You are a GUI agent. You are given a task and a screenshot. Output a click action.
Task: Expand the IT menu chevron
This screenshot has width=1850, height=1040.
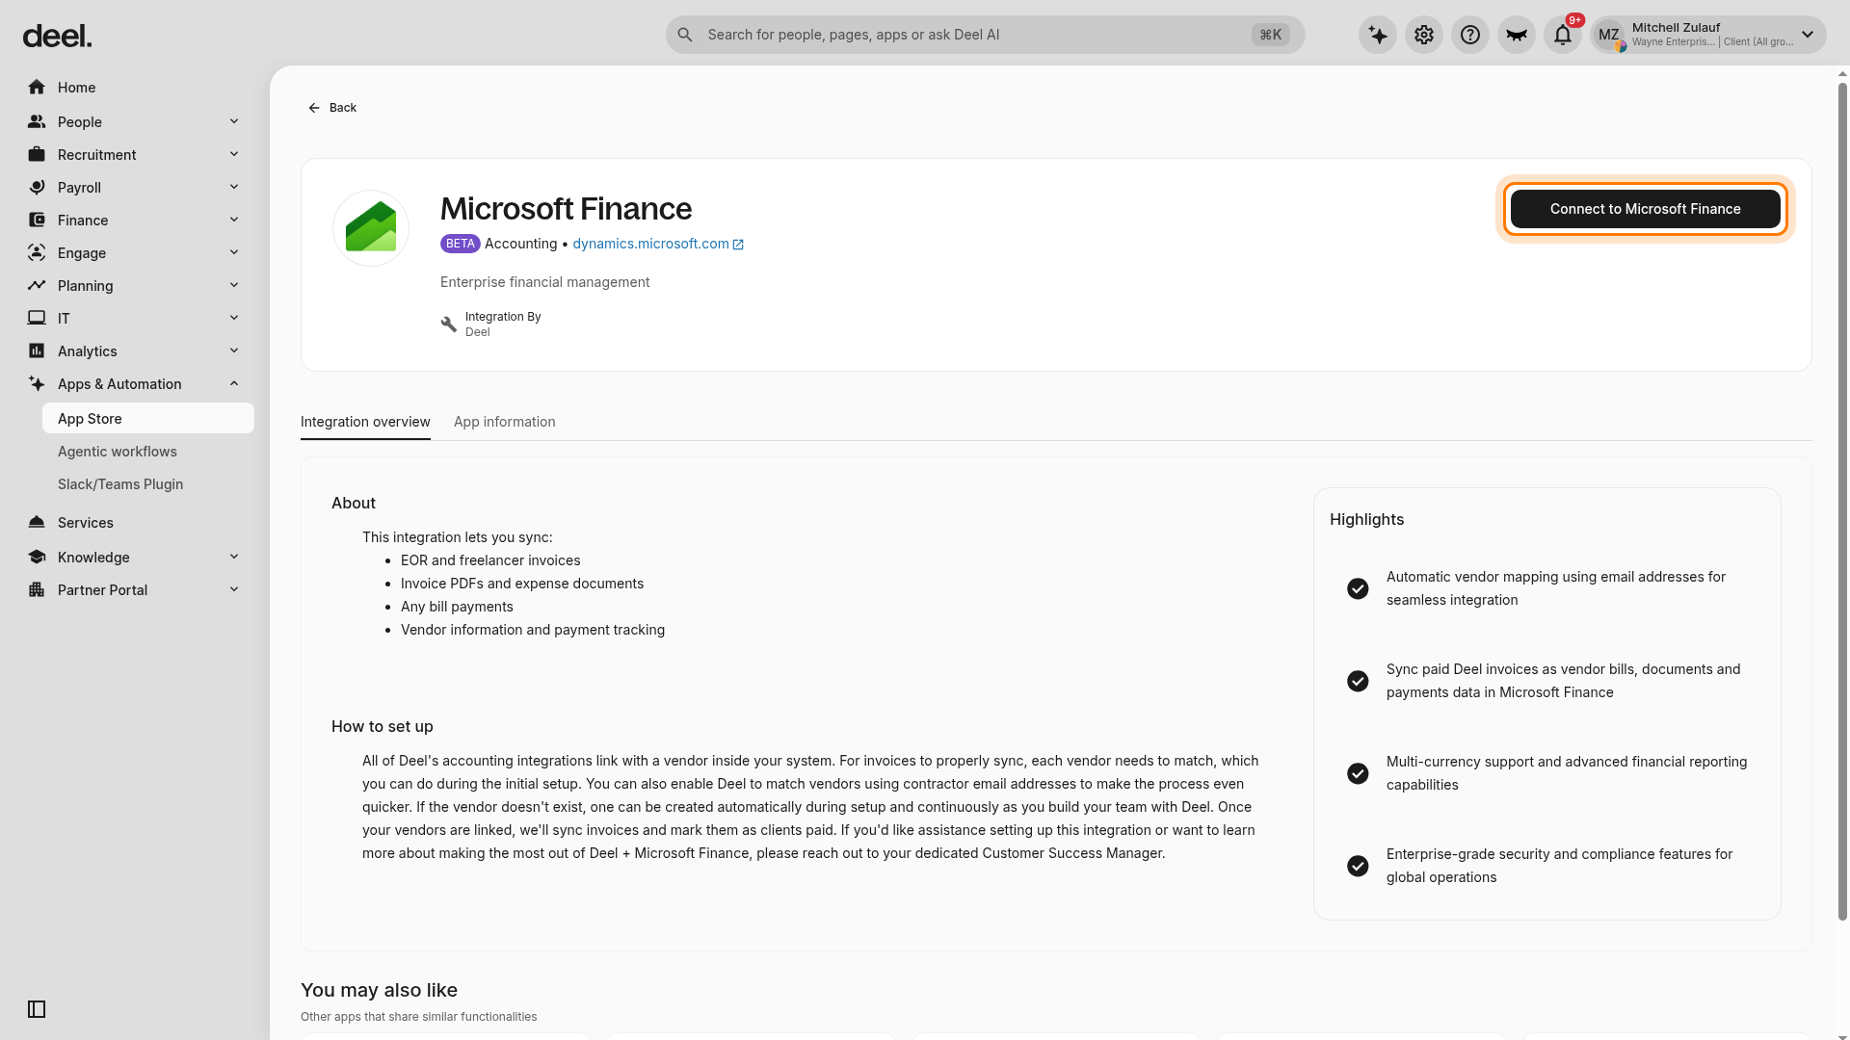(x=234, y=318)
